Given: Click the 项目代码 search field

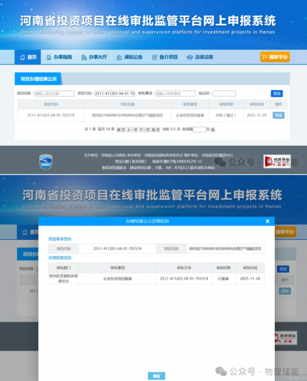Looking at the screenshot, I should (x=115, y=94).
